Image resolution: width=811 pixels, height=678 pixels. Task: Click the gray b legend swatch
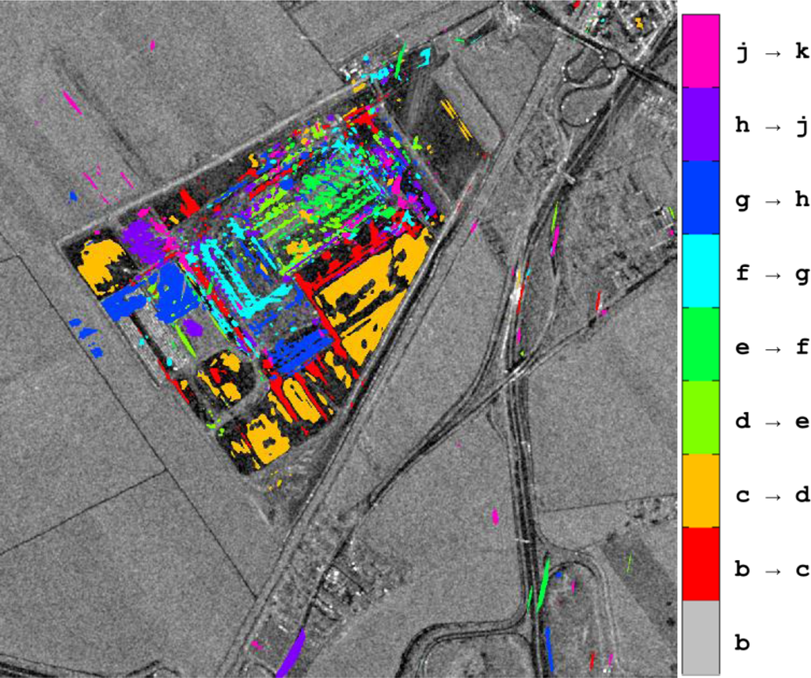pos(701,637)
